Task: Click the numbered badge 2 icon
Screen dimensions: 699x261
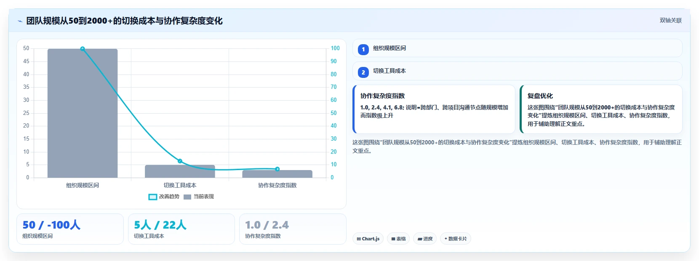Action: tap(363, 72)
